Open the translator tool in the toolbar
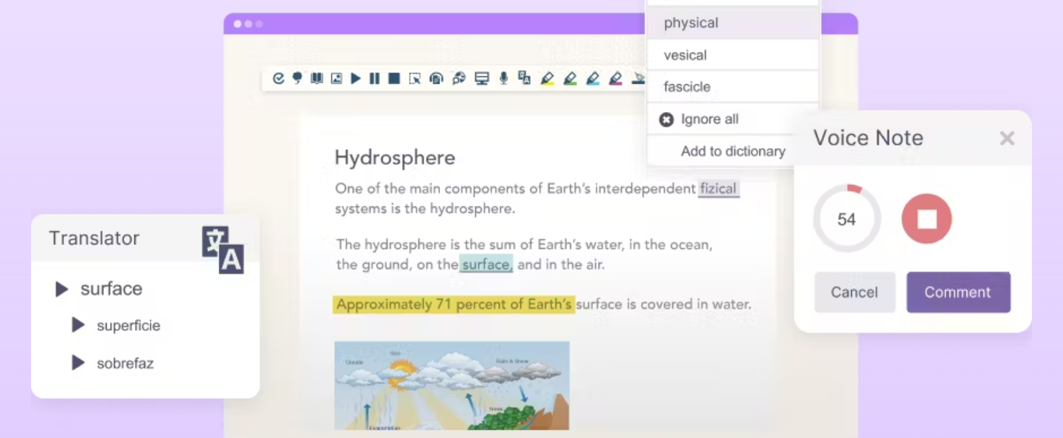The width and height of the screenshot is (1063, 438). (524, 78)
